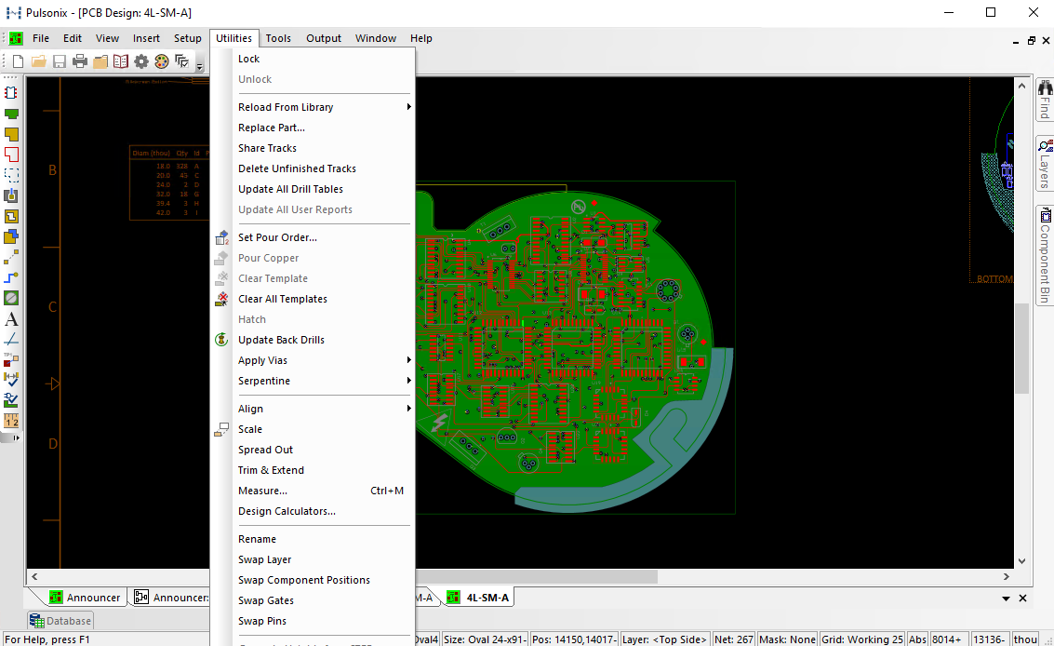The height and width of the screenshot is (646, 1054).
Task: Click the Save diskette icon
Action: [60, 62]
